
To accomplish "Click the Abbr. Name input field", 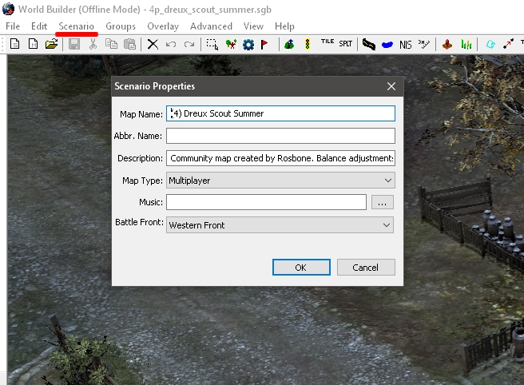I will click(x=280, y=136).
